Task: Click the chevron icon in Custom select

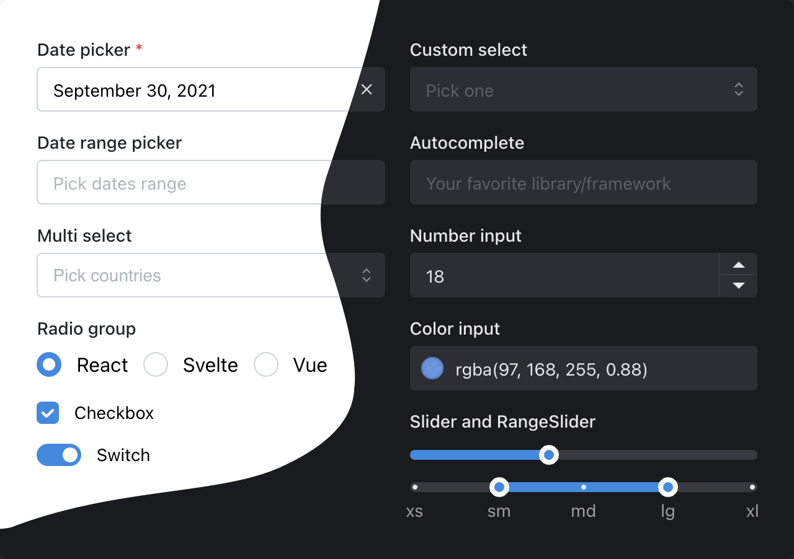Action: point(739,89)
